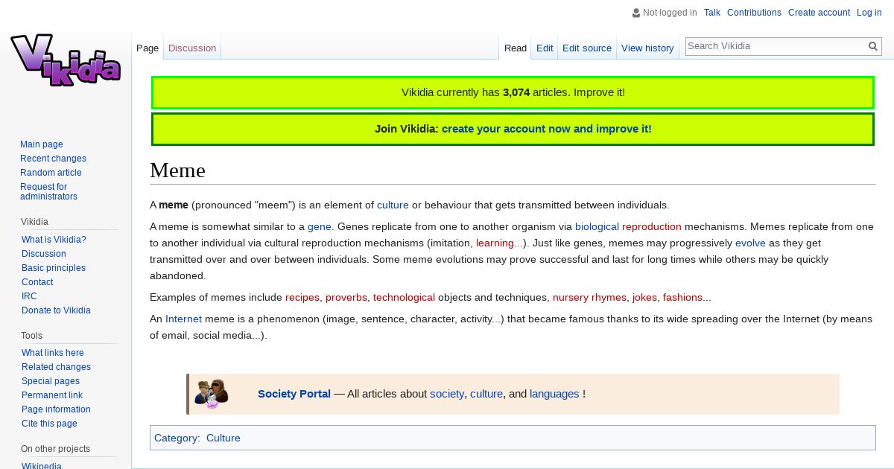Open Related changes tool
Viewport: 894px width, 469px height.
pyautogui.click(x=56, y=367)
